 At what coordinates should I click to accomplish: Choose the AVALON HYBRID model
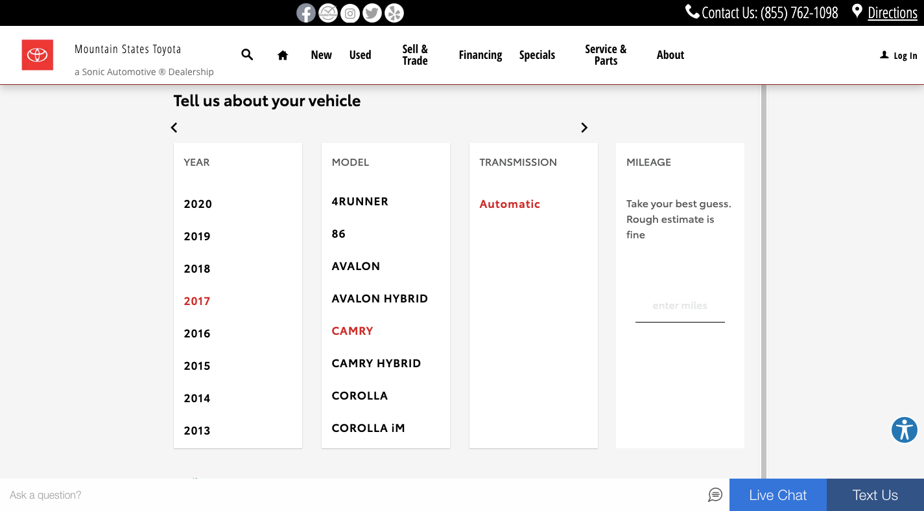pos(380,299)
